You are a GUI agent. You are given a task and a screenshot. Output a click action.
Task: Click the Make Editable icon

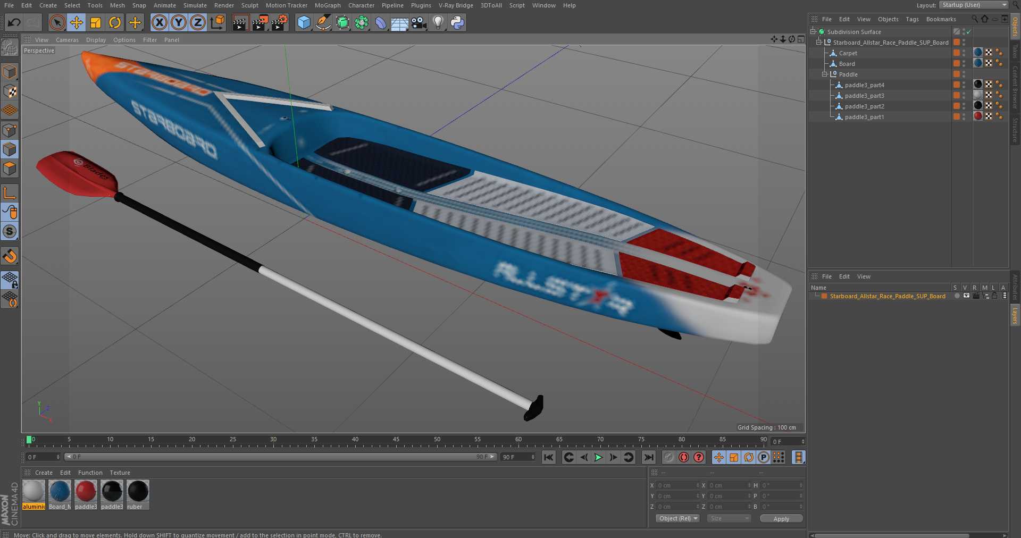click(10, 48)
